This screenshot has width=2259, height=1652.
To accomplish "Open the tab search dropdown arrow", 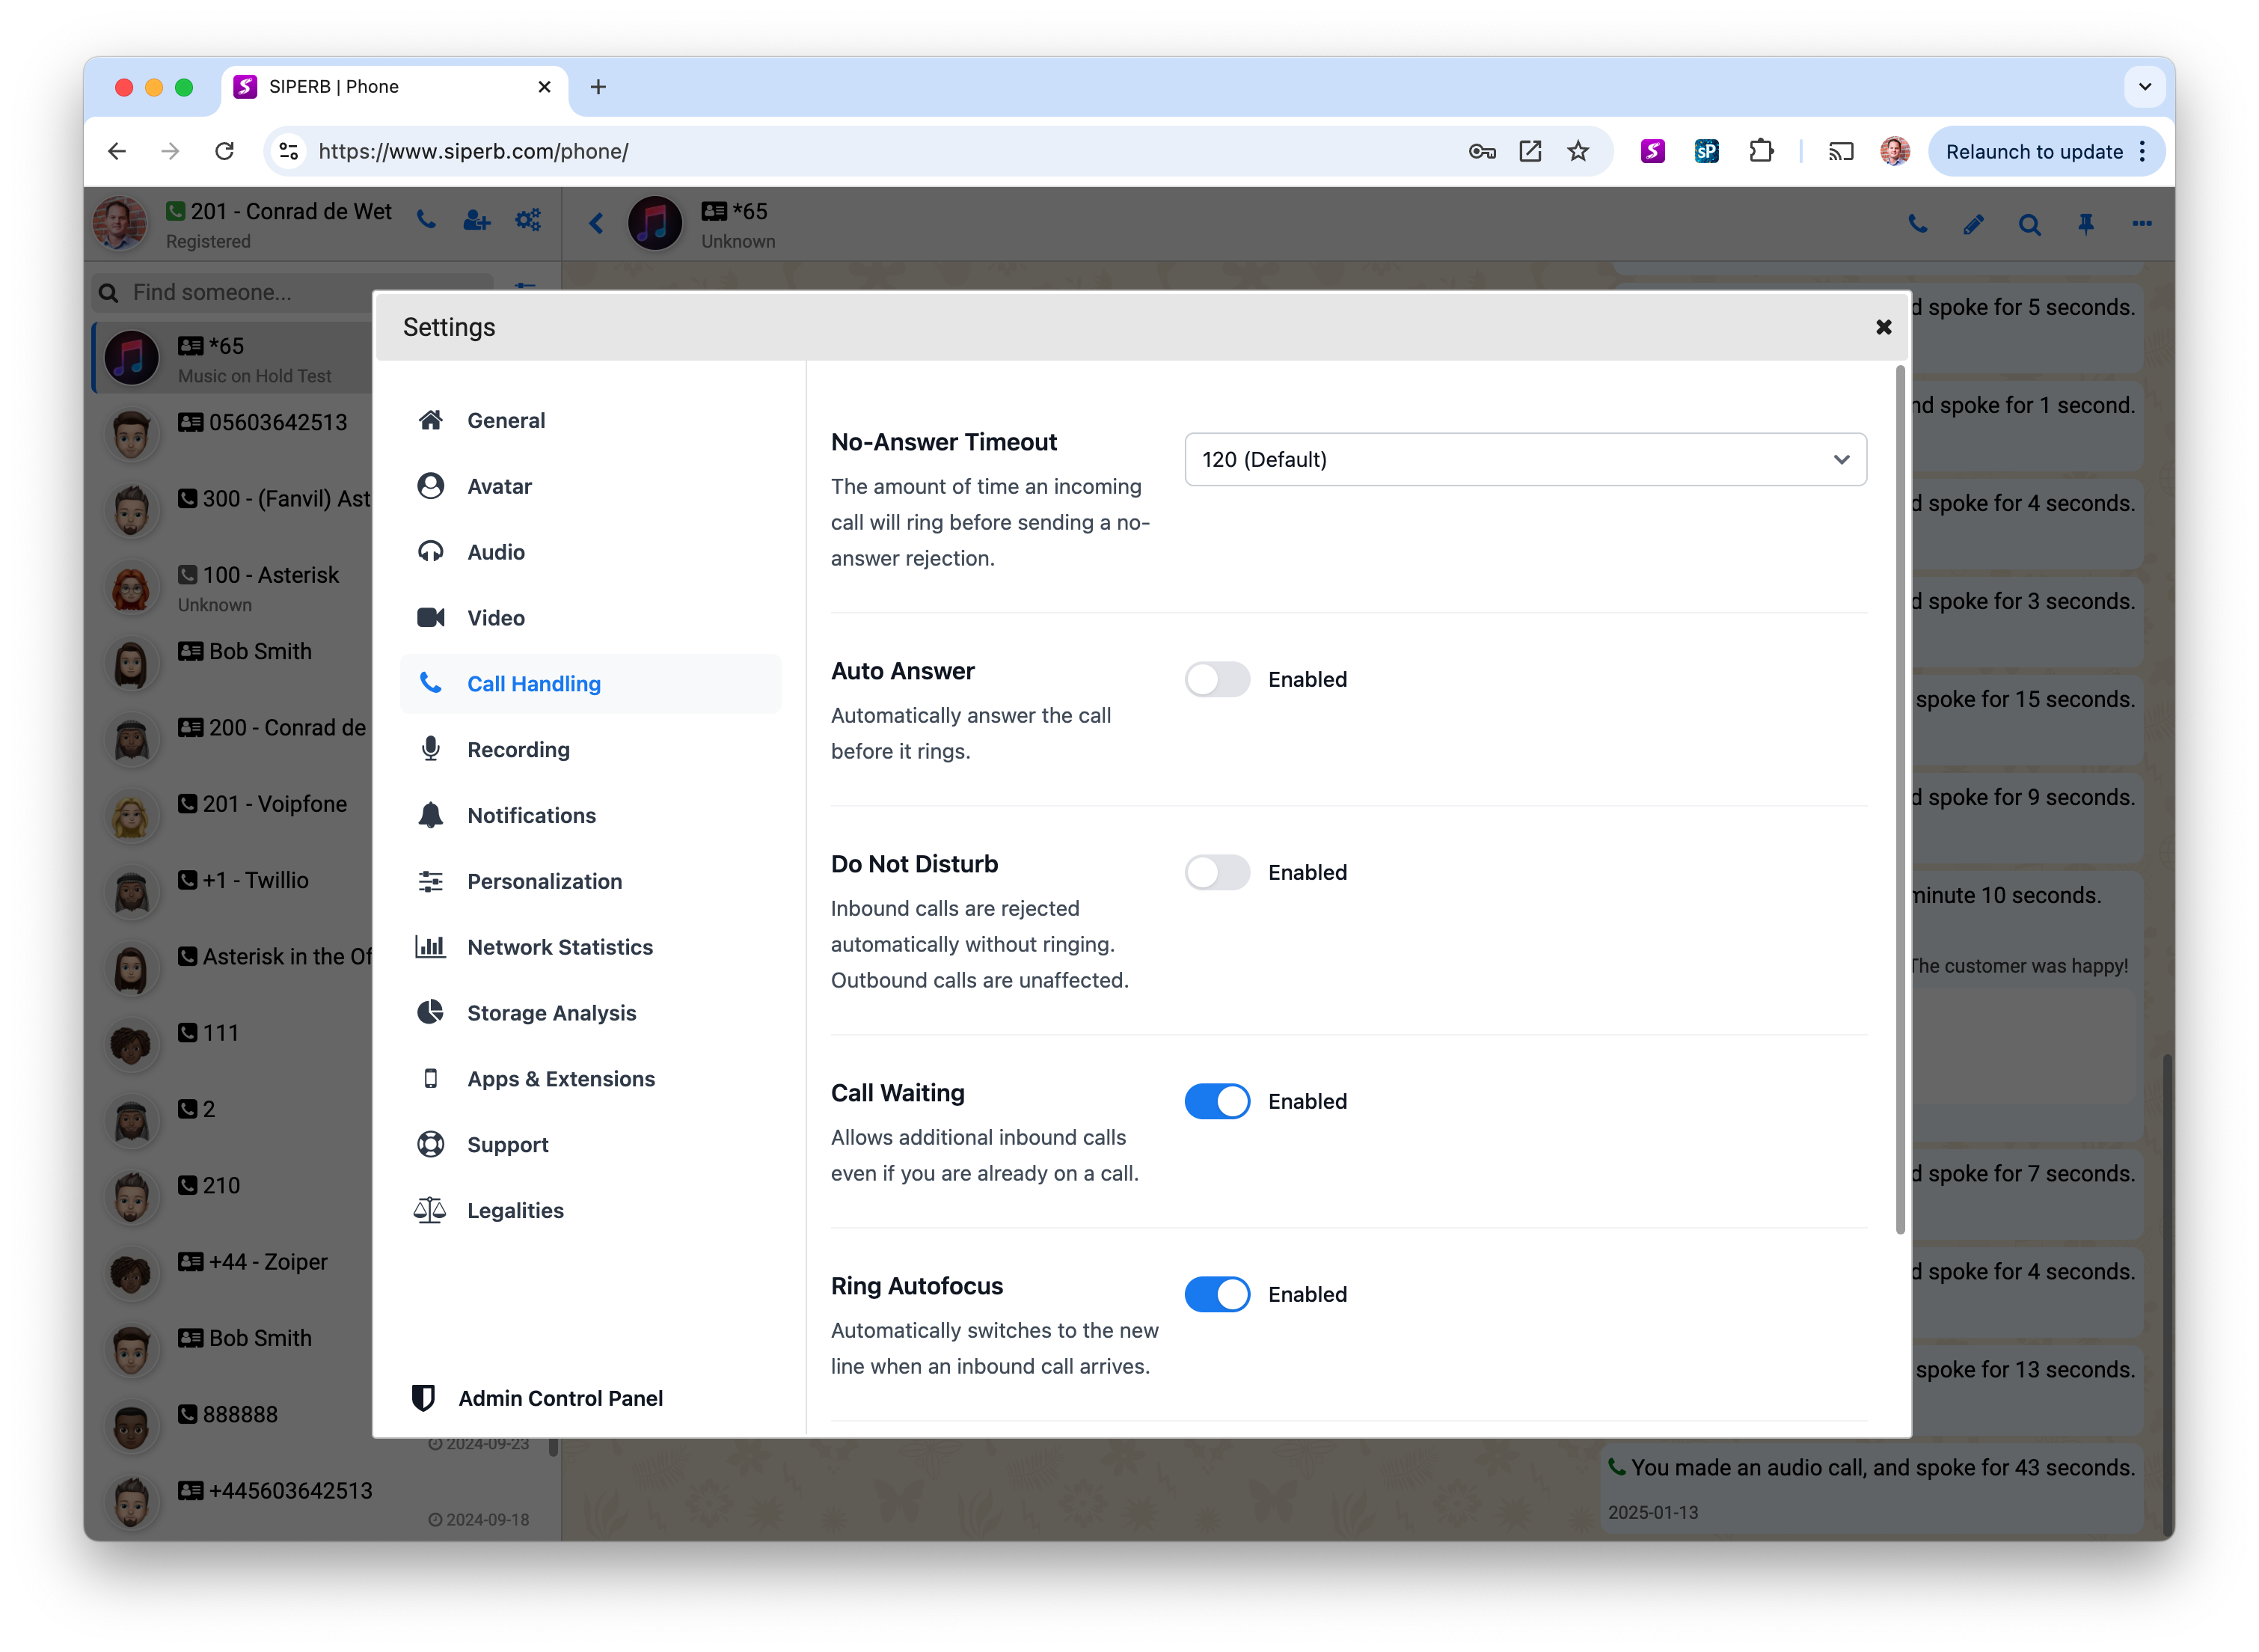I will [x=2145, y=87].
